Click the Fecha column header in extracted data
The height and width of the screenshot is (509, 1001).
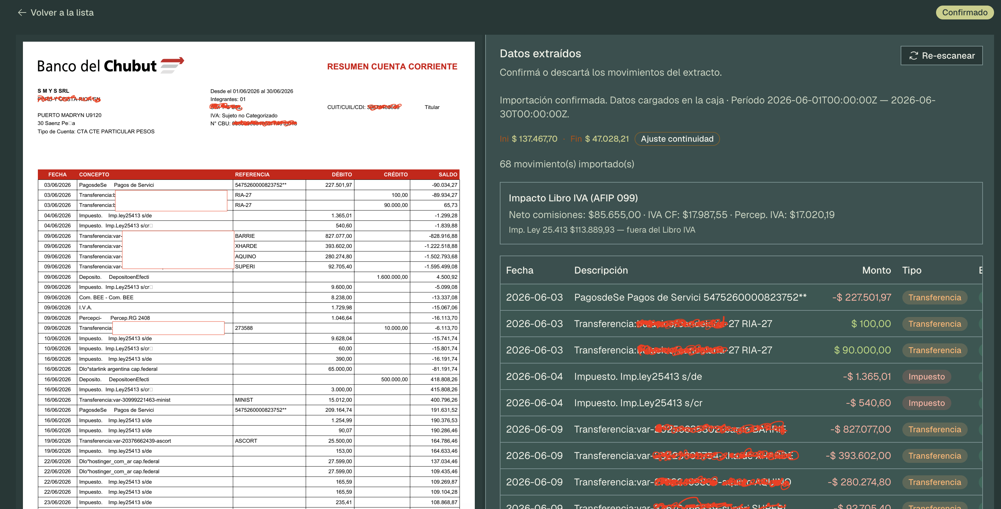click(520, 270)
